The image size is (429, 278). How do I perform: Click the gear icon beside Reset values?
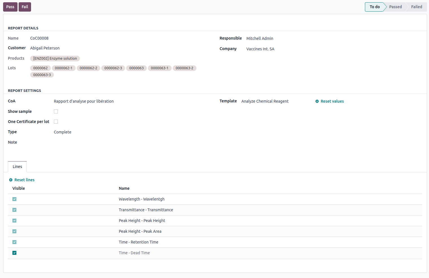click(x=317, y=101)
